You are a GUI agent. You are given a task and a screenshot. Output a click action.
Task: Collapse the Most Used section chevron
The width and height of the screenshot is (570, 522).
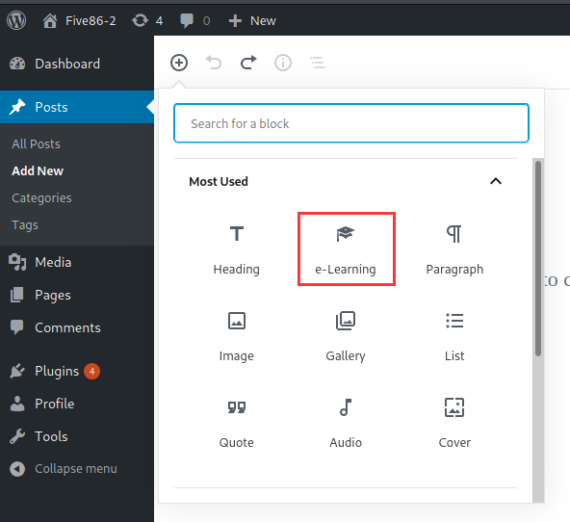coord(496,181)
